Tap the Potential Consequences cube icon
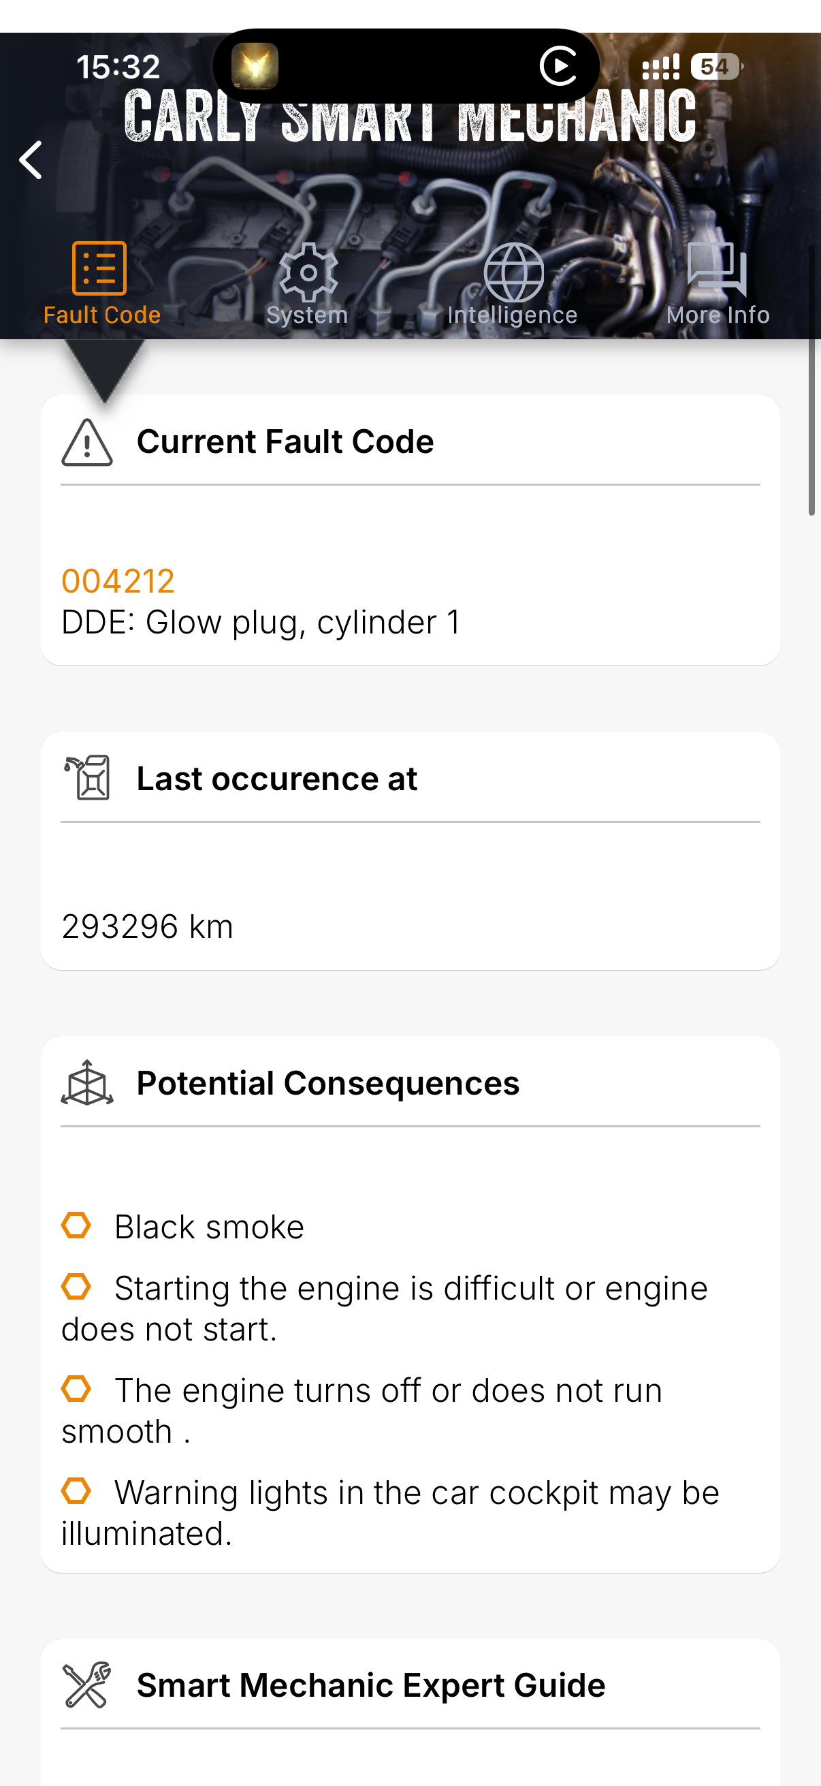The image size is (821, 1786). [x=87, y=1083]
